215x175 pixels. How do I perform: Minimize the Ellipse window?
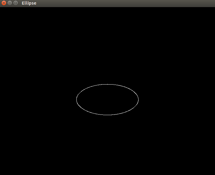(10, 3)
